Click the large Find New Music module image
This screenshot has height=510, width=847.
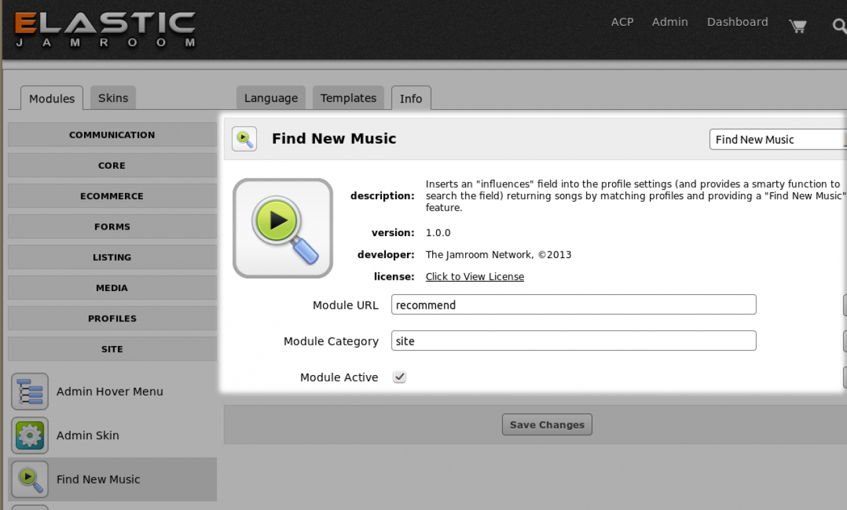[283, 228]
